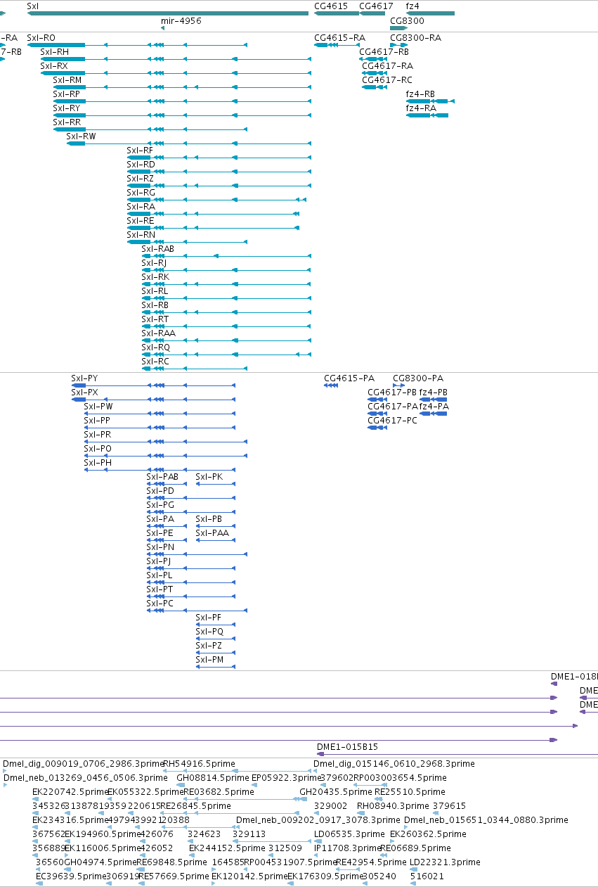The image size is (598, 887).
Task: Select transcript Sxl-RW
Action: click(82, 136)
